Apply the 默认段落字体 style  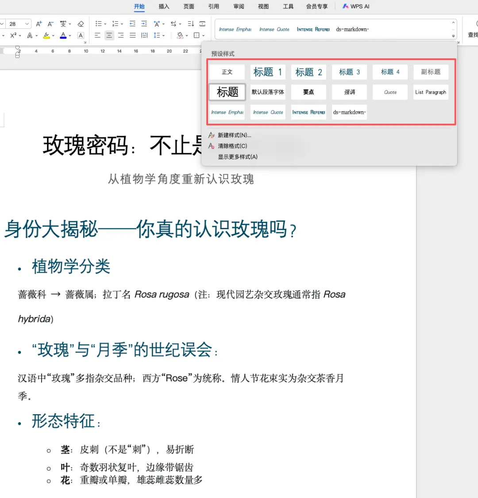[x=268, y=92]
